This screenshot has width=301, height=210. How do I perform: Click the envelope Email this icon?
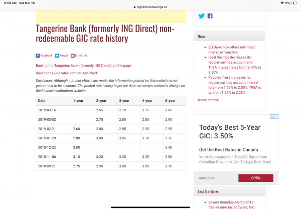pyautogui.click(x=73, y=56)
